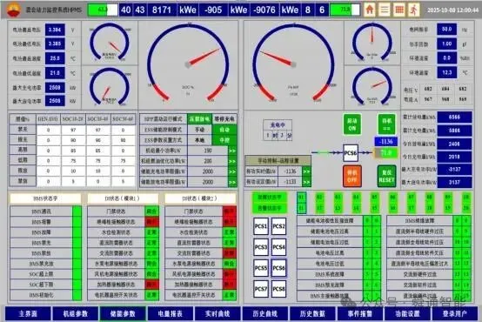Open the grid table icon in header
The image size is (482, 322).
(399, 10)
